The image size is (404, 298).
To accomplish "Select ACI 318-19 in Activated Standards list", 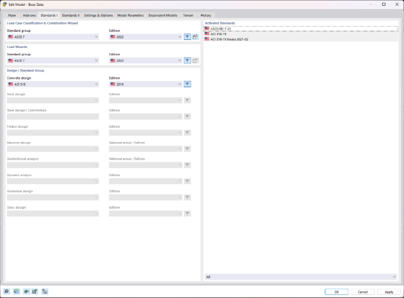I will [301, 34].
